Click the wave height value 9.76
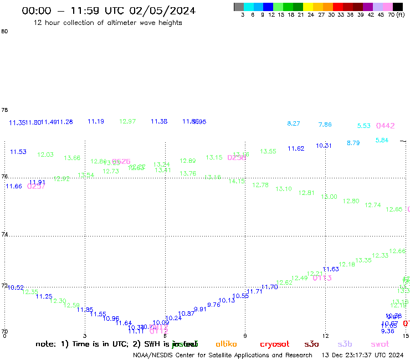The height and width of the screenshot is (360, 410). [x=214, y=305]
